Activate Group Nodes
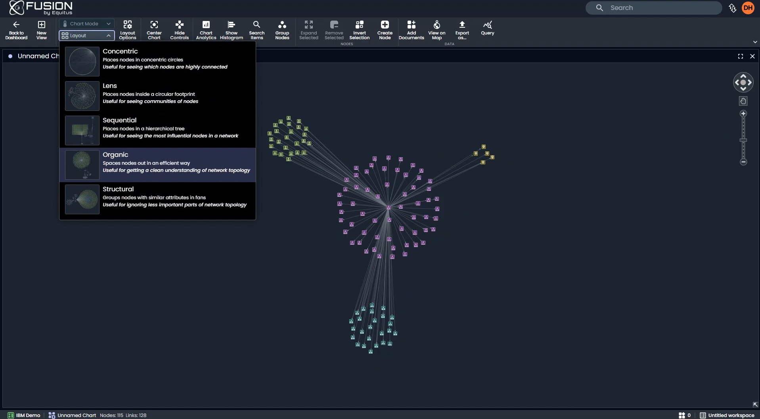The image size is (760, 419). [x=282, y=29]
